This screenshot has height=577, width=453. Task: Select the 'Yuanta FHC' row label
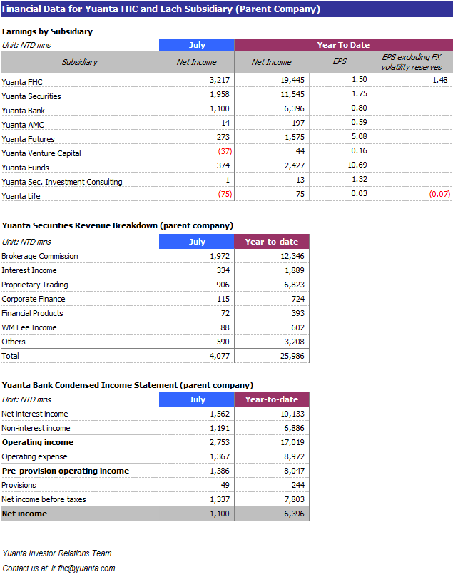click(x=22, y=82)
